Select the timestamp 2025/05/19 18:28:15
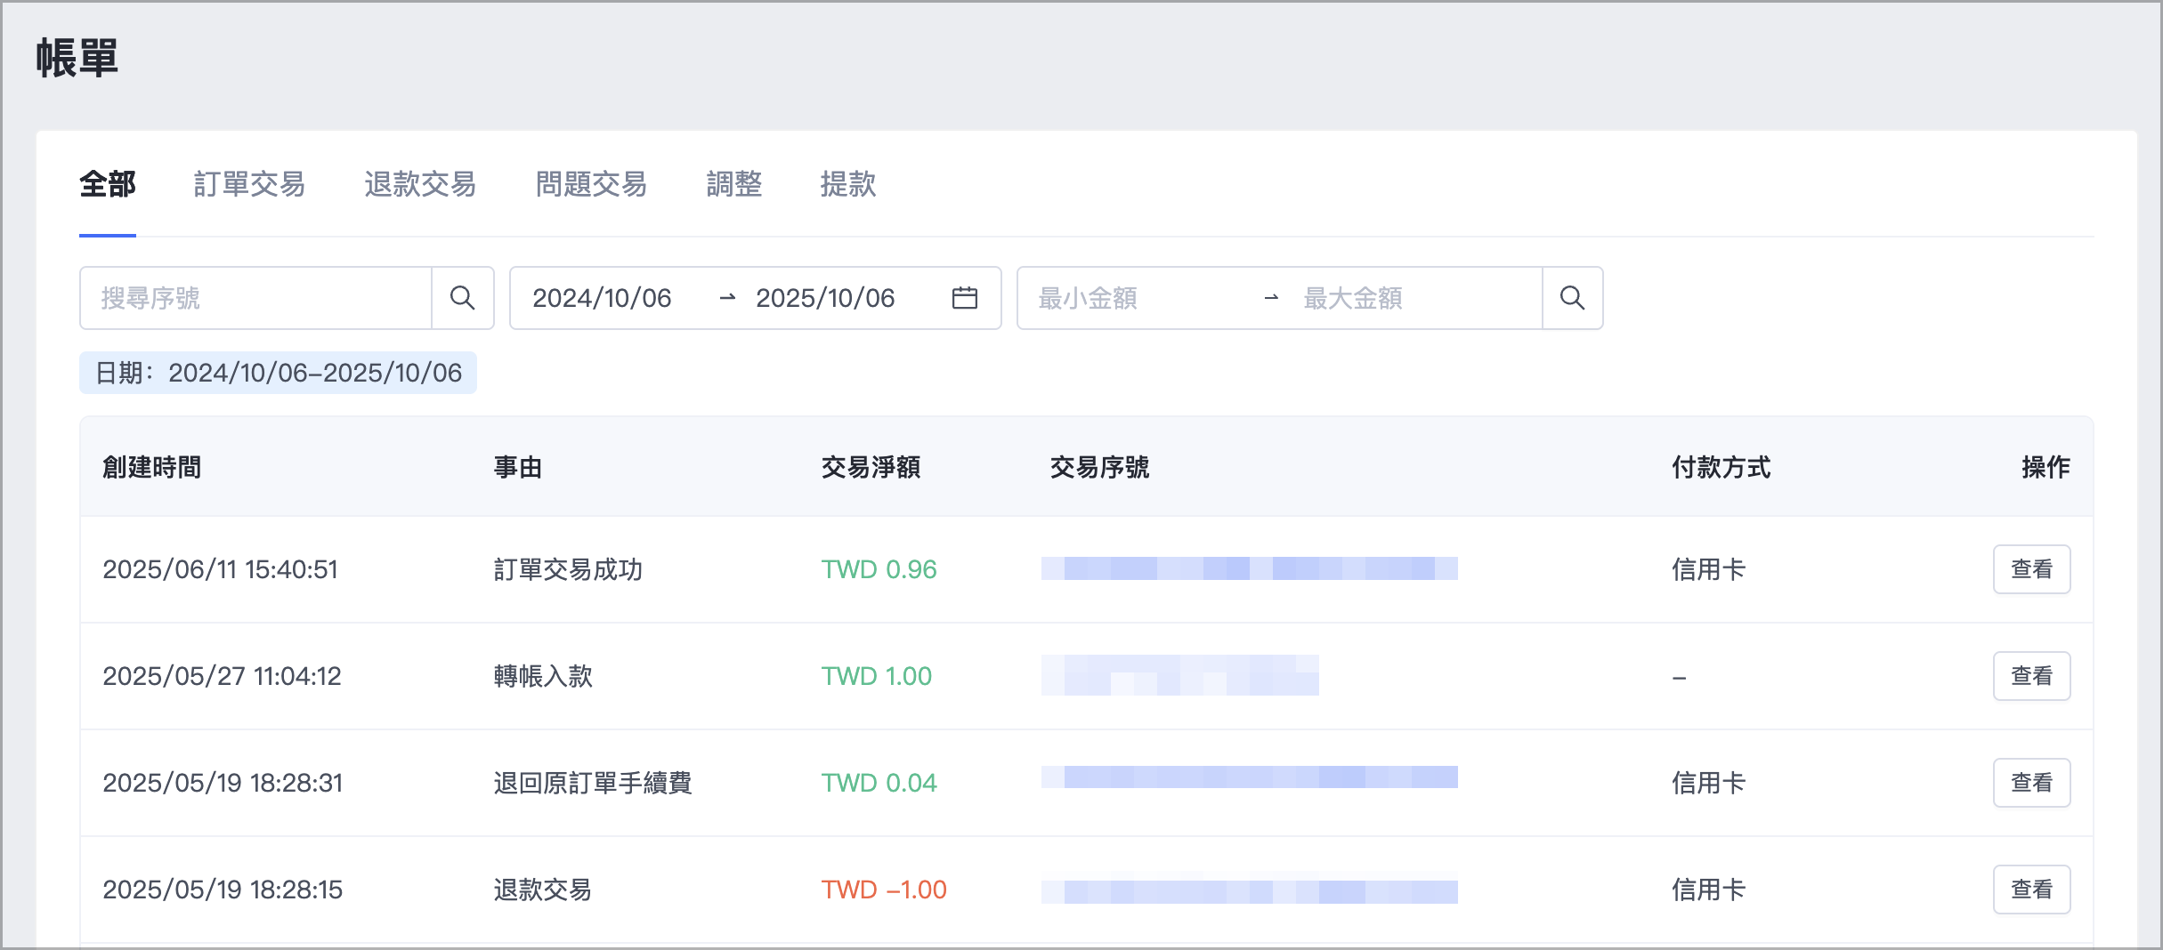This screenshot has height=950, width=2163. 223,890
